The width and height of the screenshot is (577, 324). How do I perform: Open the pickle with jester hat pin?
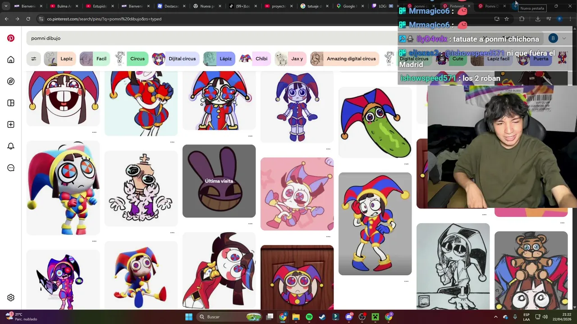click(x=375, y=122)
